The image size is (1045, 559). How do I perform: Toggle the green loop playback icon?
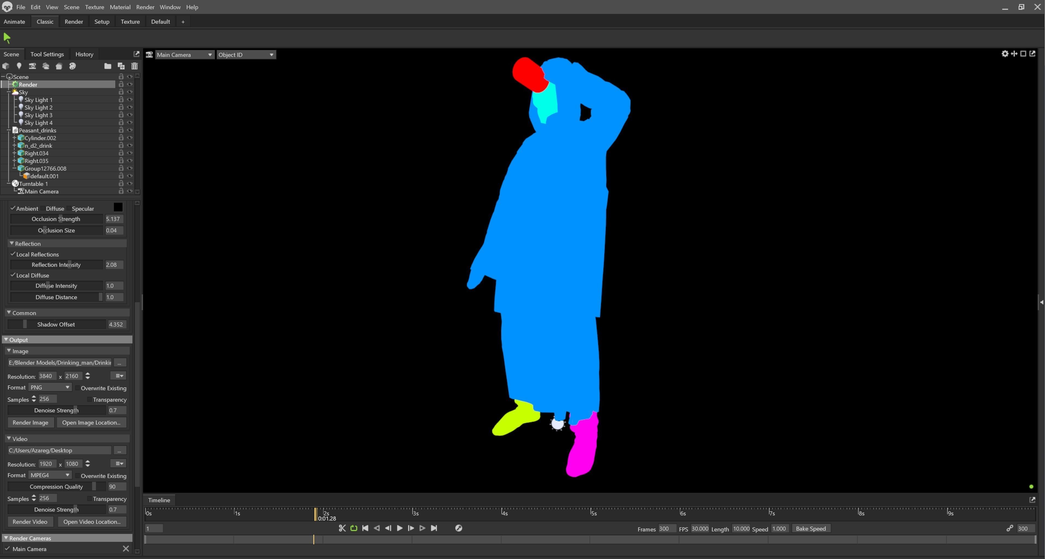[354, 528]
